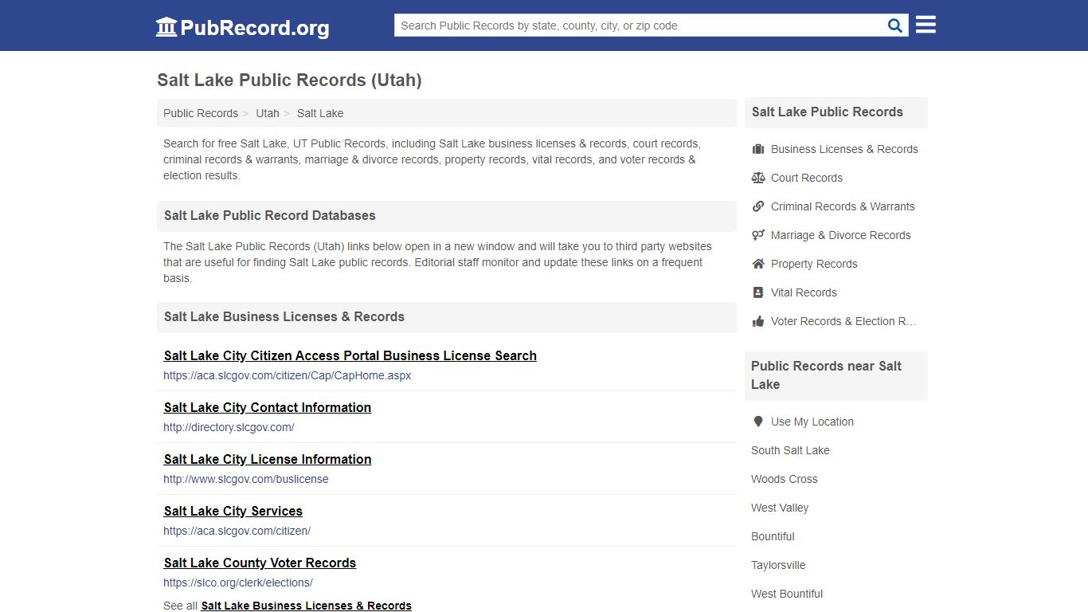The image size is (1088, 612).
Task: Open Court Records sidebar item
Action: pos(807,178)
